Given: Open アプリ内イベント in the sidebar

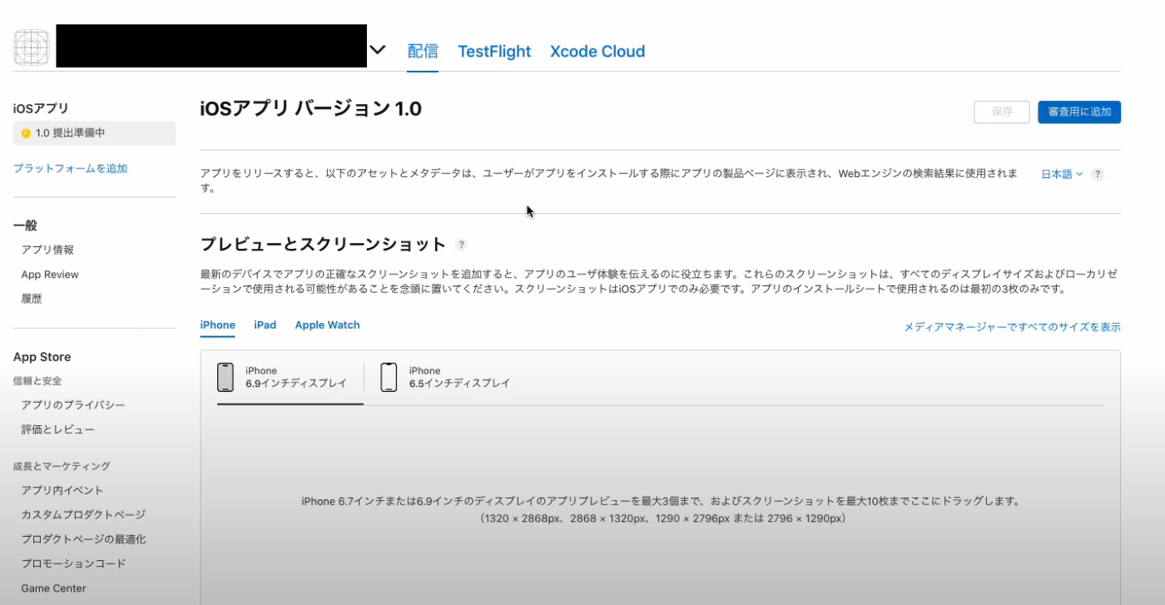Looking at the screenshot, I should (62, 490).
